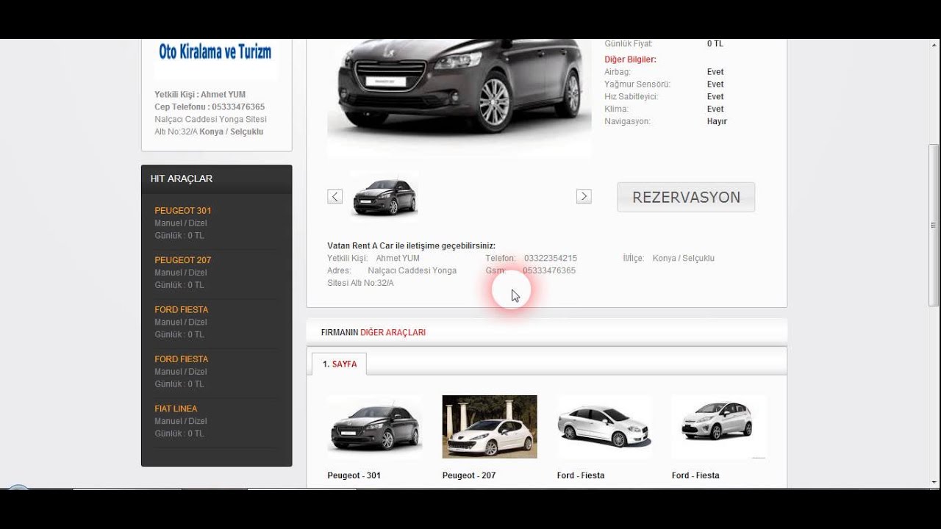941x529 pixels.
Task: Click the 'Hayır' value for Navigasyon
Action: 717,121
